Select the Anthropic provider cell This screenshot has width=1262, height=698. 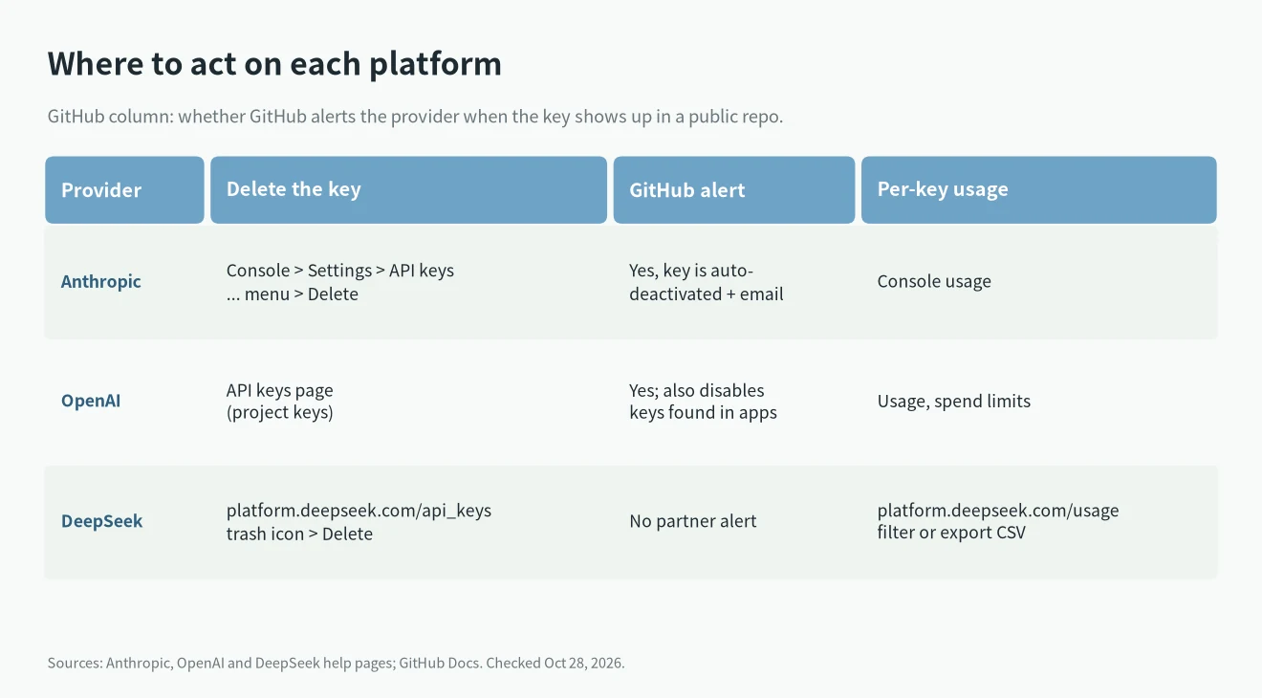101,281
